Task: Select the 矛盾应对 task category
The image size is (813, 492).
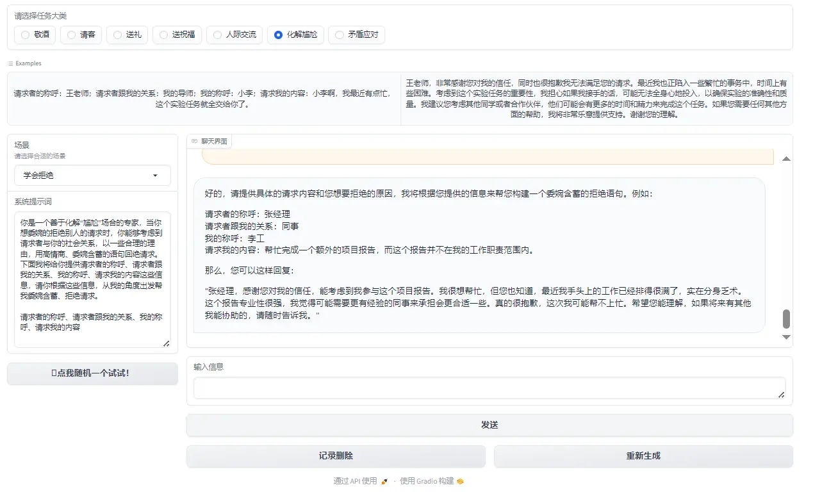Action: pos(338,35)
